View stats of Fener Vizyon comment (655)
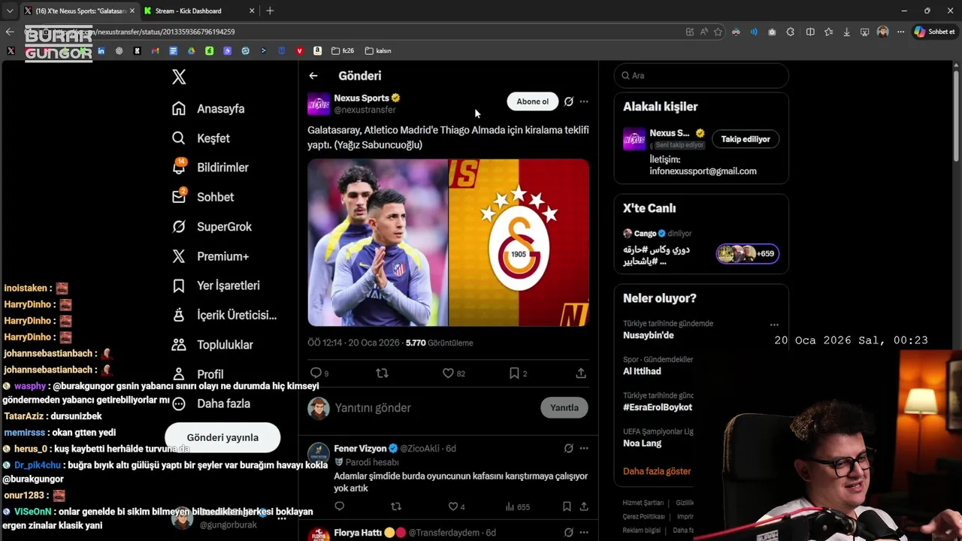This screenshot has width=962, height=541. [x=517, y=506]
